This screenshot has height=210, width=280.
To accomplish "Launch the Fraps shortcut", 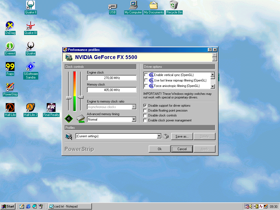I will click(10, 67).
